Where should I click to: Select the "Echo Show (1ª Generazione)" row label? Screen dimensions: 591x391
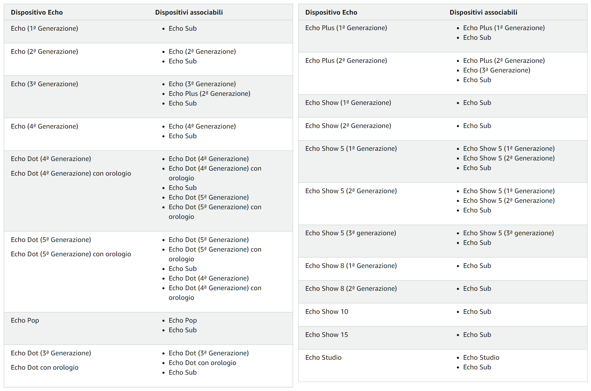(x=348, y=103)
